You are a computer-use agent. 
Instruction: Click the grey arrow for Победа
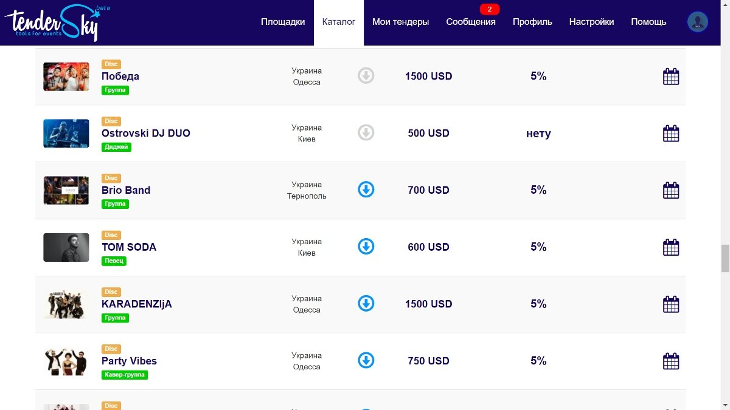366,76
